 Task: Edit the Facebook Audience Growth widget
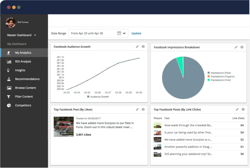pos(137,47)
